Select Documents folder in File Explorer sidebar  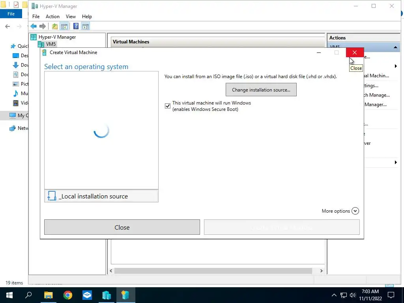pyautogui.click(x=21, y=75)
